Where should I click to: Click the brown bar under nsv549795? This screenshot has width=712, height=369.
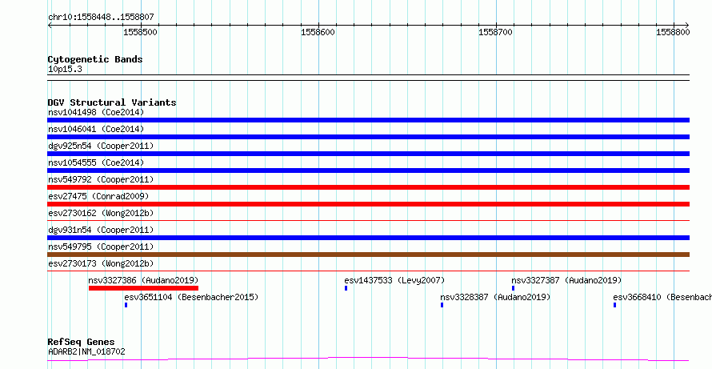click(x=368, y=255)
